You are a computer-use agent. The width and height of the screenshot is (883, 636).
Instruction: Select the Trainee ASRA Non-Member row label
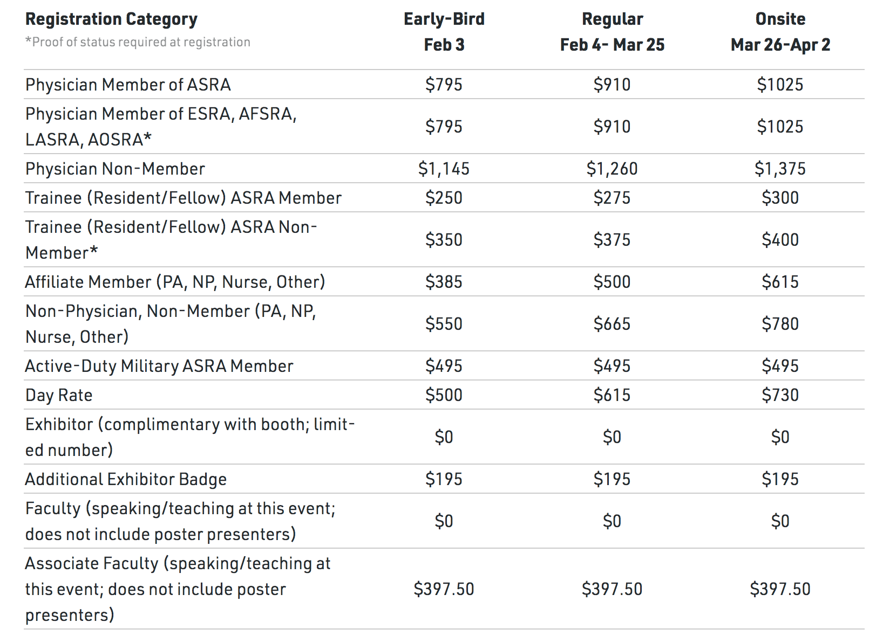click(171, 240)
